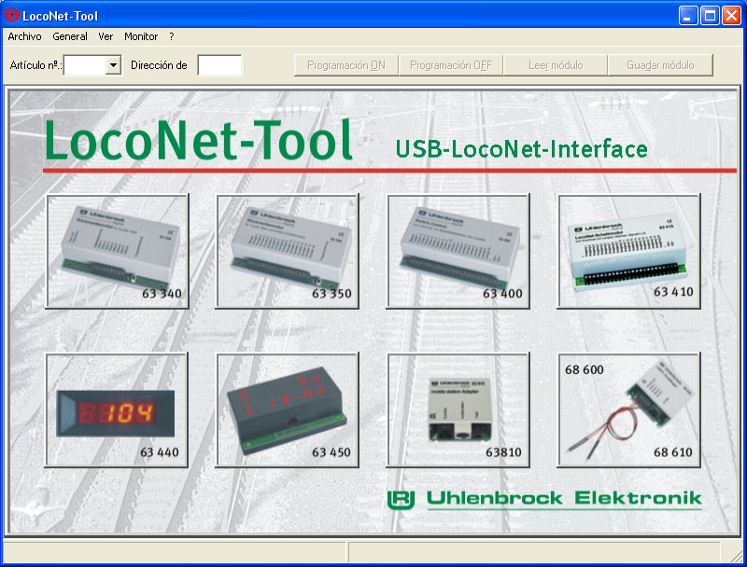Select the 63 340 module picture

click(118, 251)
